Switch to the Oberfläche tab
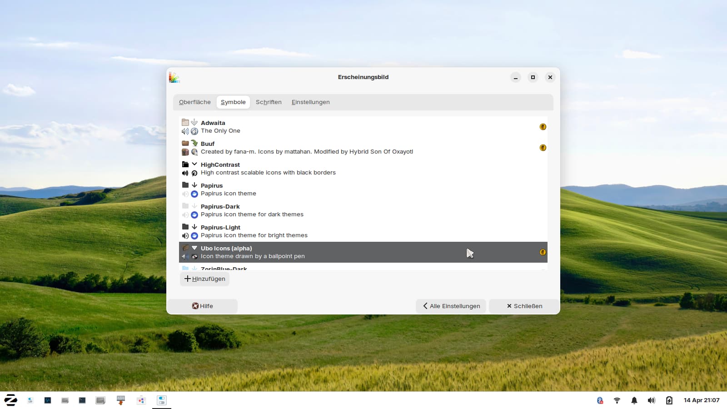This screenshot has height=409, width=727. (x=194, y=102)
